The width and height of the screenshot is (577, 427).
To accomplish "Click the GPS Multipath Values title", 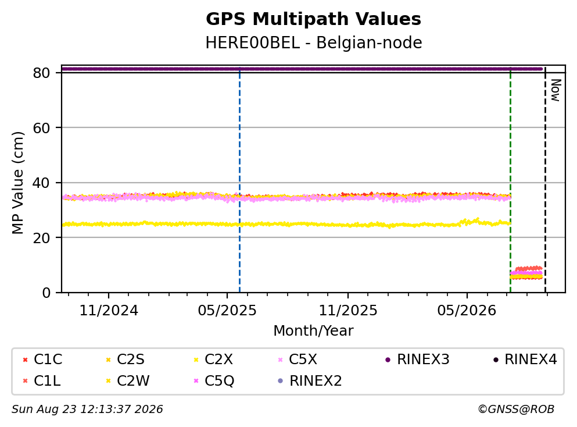I will (x=314, y=19).
